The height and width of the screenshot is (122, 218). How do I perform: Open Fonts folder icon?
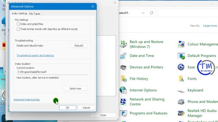(181, 79)
